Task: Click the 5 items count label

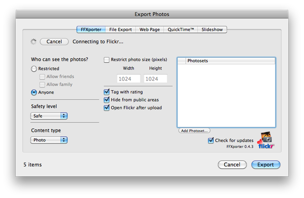Action: coord(33,165)
